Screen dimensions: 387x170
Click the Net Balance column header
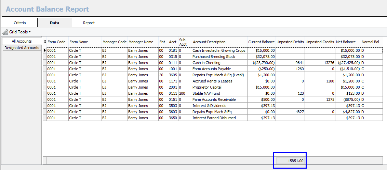[x=346, y=42]
